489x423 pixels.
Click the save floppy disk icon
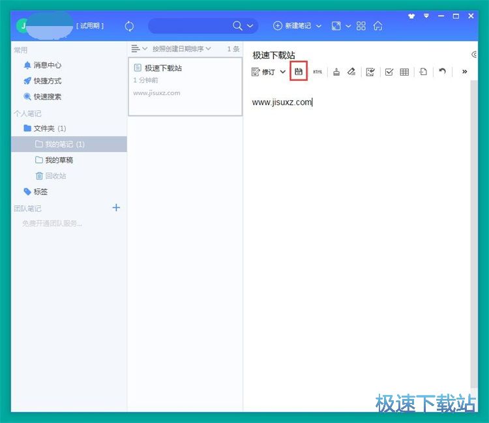(299, 72)
